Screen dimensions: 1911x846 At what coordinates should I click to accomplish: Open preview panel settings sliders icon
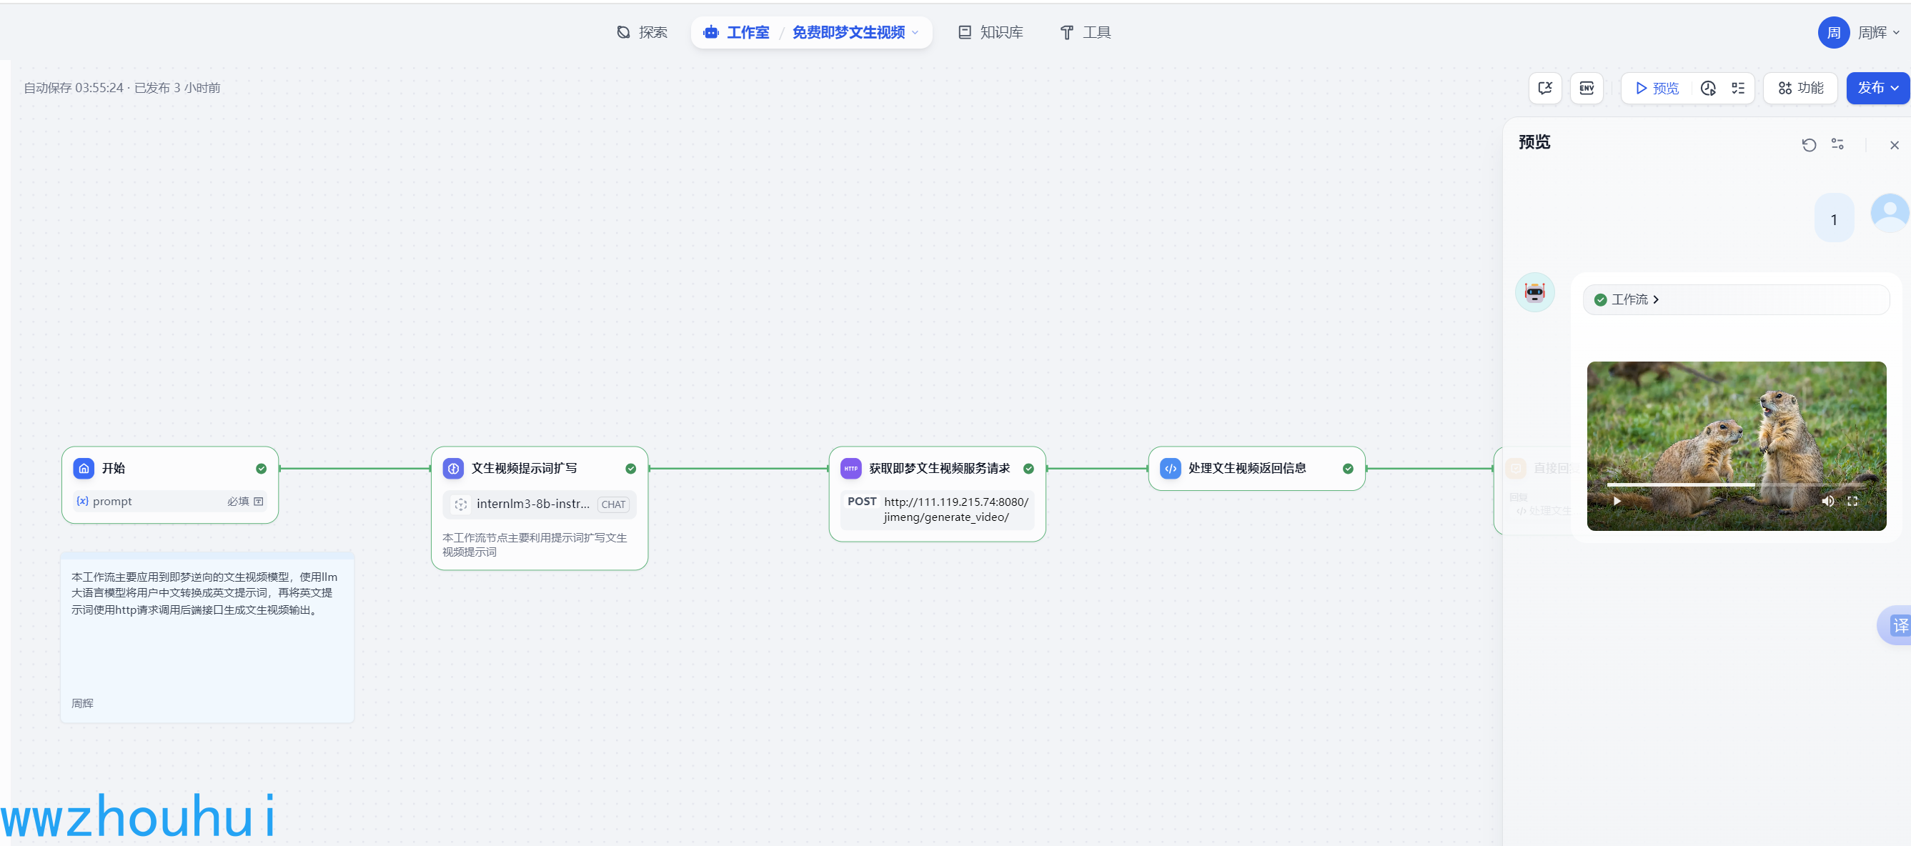[x=1837, y=144]
